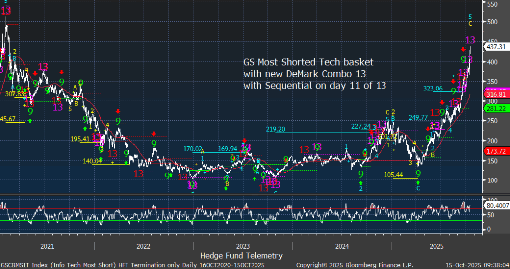Click the topmost magenta 13 at the 2025 peak
510x269 pixels.
[470, 40]
